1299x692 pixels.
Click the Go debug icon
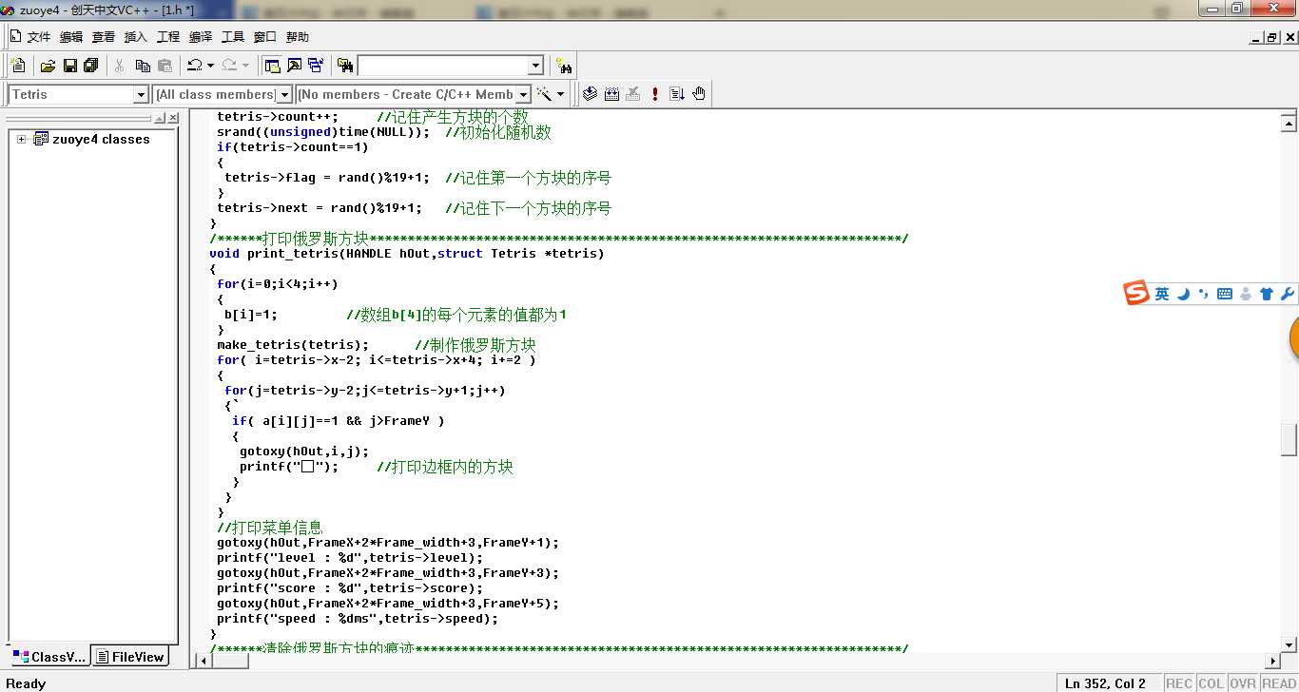pos(677,94)
